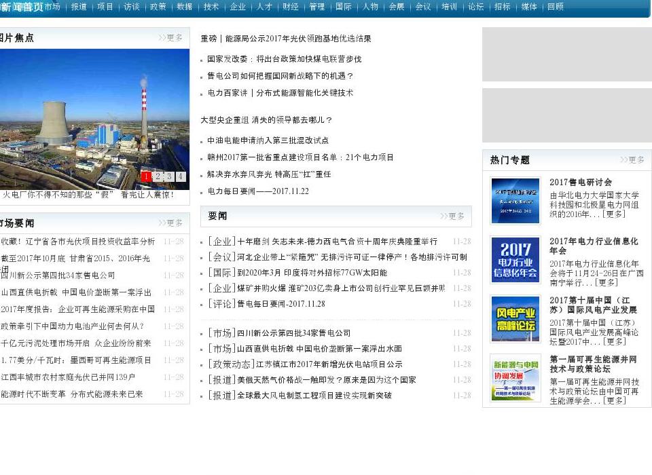Open 市场要闻 item 政策牵引下中国动力电池产业何去何从
Image resolution: width=652 pixels, height=475 pixels.
point(73,326)
